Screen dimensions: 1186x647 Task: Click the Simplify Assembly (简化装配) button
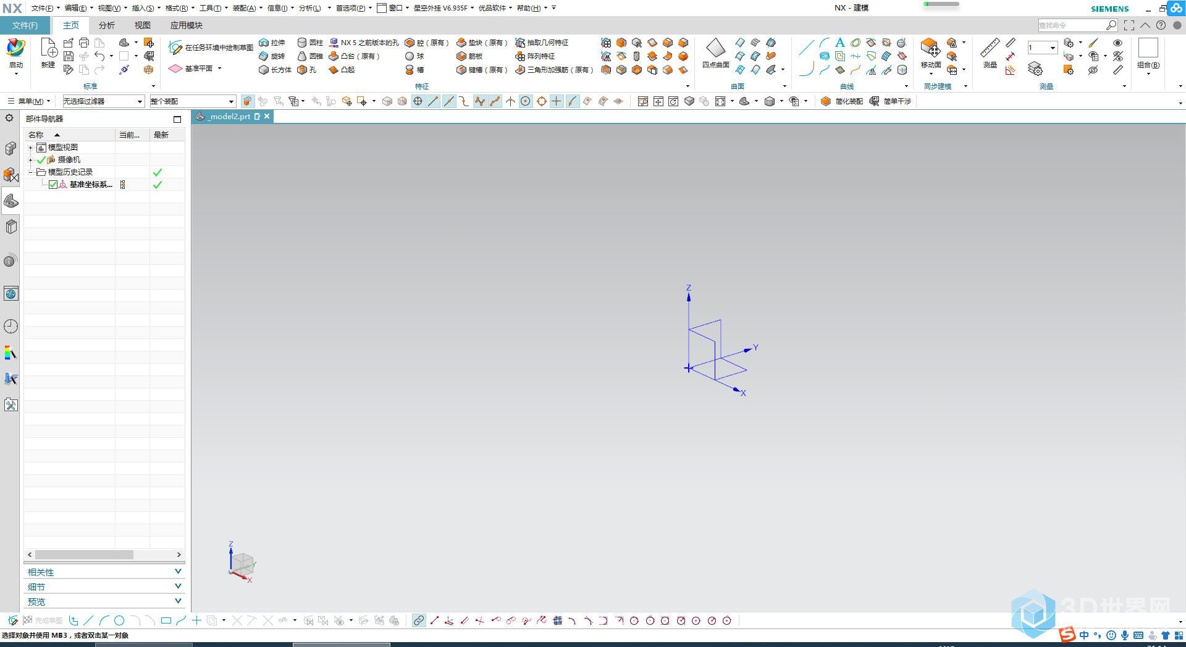click(x=842, y=101)
